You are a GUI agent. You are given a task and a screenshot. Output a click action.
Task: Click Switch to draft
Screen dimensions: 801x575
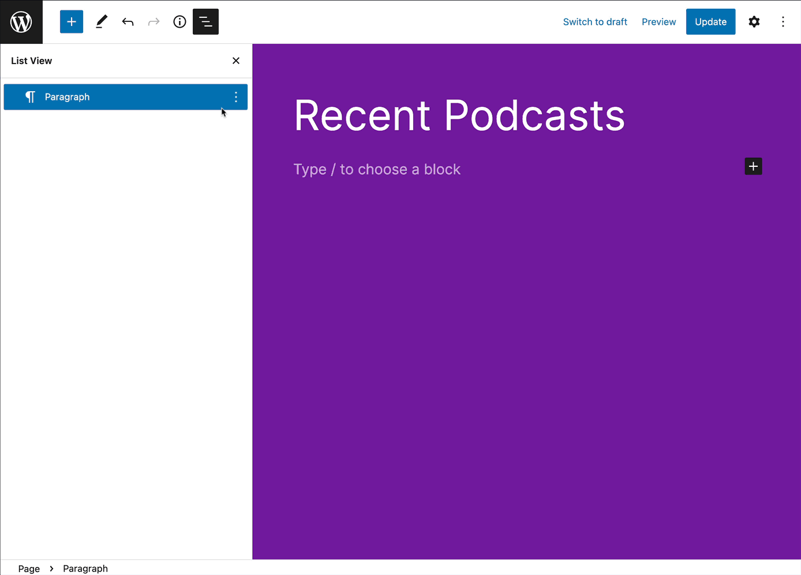click(x=594, y=22)
